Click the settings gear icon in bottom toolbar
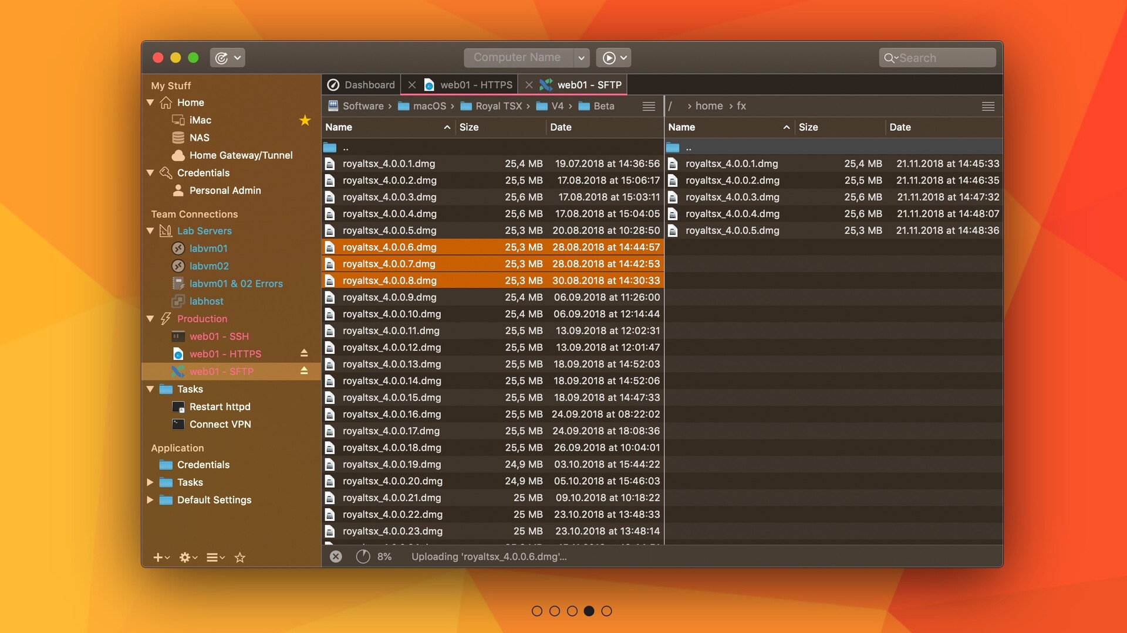This screenshot has height=633, width=1127. click(185, 556)
